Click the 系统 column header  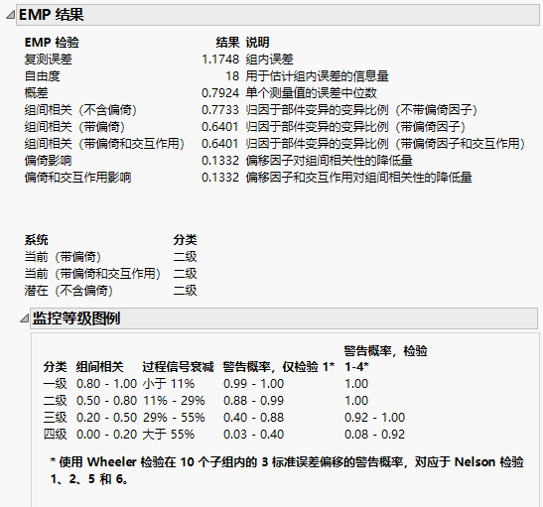37,239
